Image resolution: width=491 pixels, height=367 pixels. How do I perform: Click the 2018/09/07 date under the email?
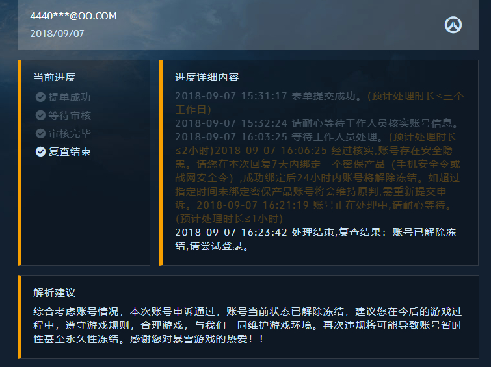[x=57, y=33]
